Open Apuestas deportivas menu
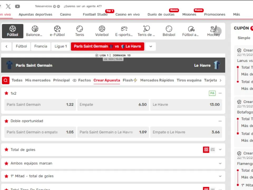Screen dimensions: 253x190 [x=36, y=14]
